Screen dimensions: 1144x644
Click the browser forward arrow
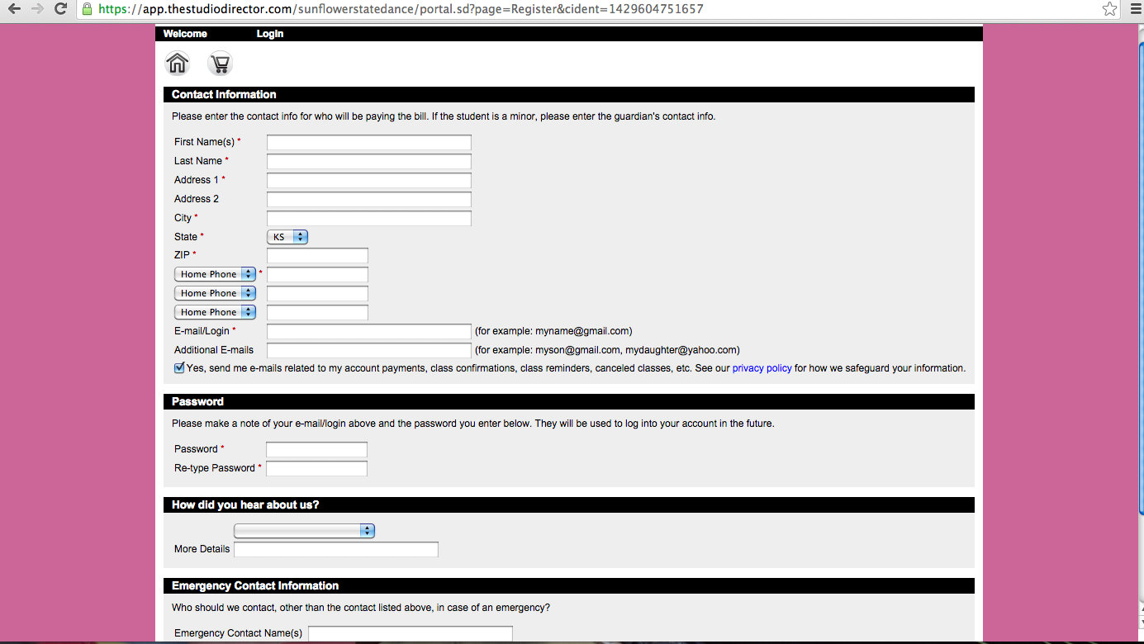tap(37, 9)
